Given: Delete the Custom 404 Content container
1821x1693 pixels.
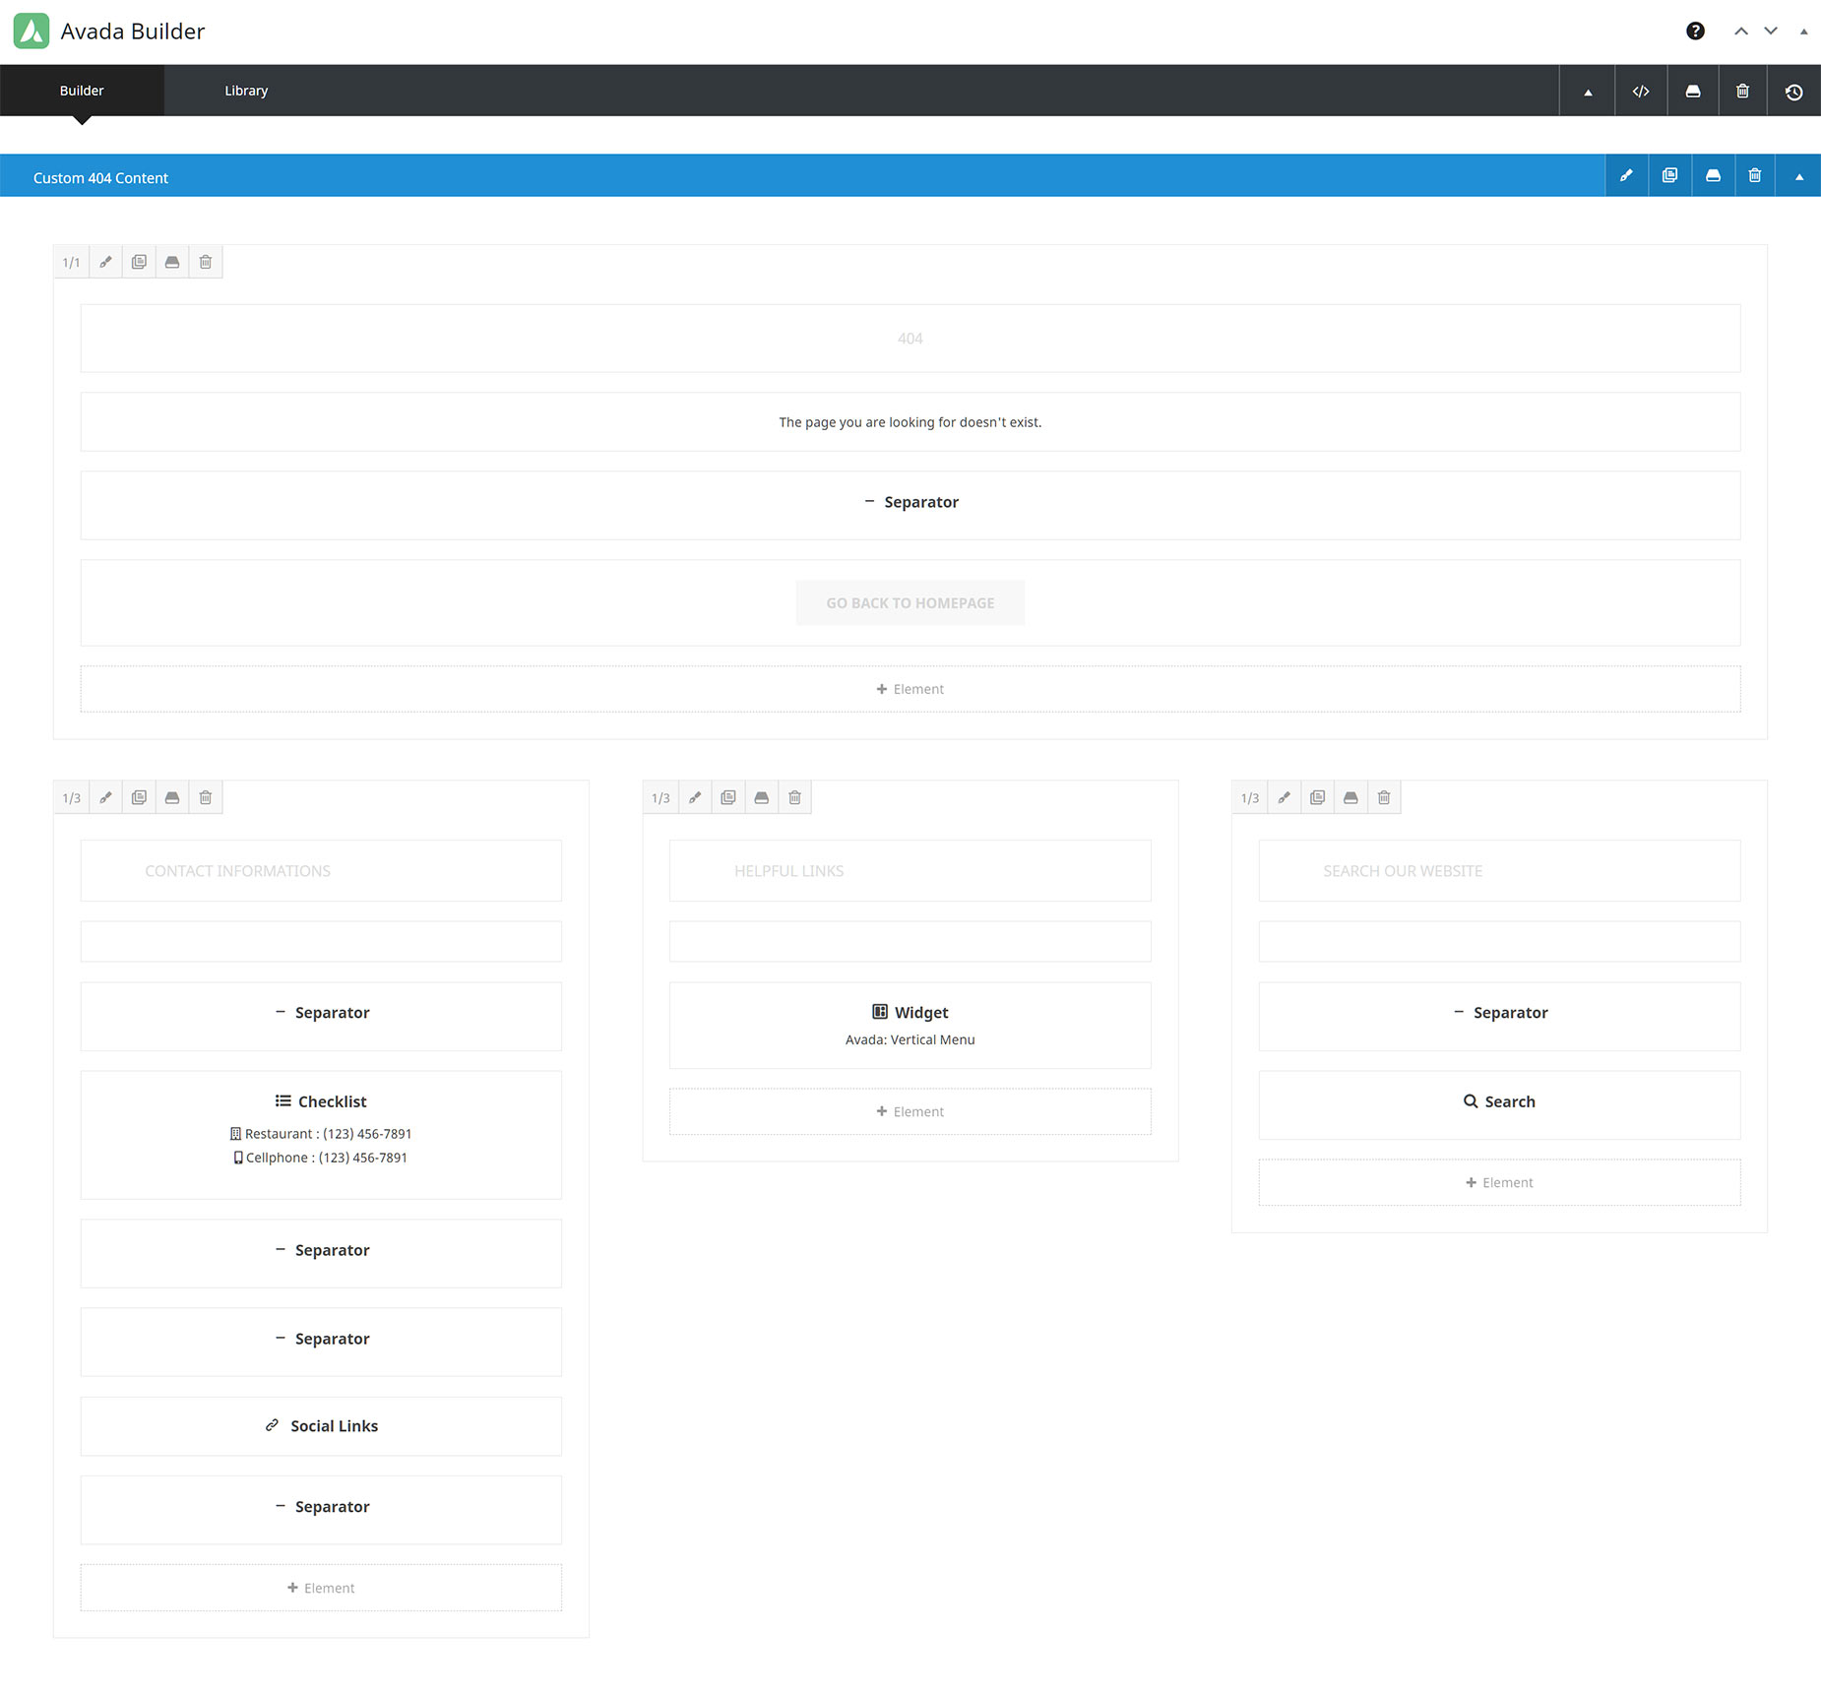Looking at the screenshot, I should [x=1754, y=175].
